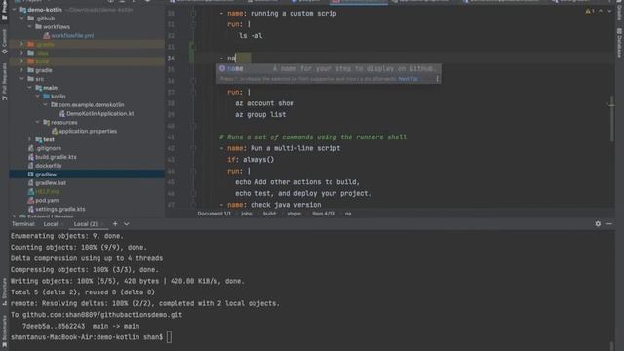Image resolution: width=624 pixels, height=351 pixels.
Task: Open the Database tool window
Action: coord(619,43)
